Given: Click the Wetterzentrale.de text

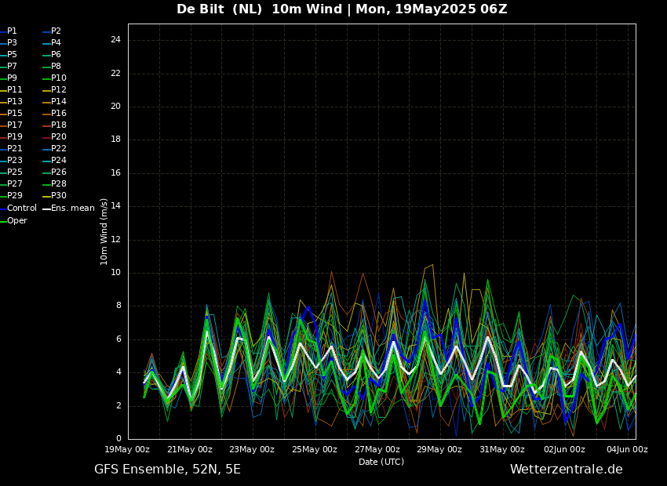Looking at the screenshot, I should point(566,470).
